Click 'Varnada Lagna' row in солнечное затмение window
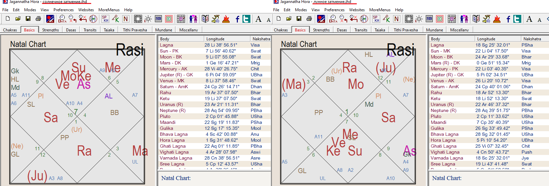 tap(214, 158)
